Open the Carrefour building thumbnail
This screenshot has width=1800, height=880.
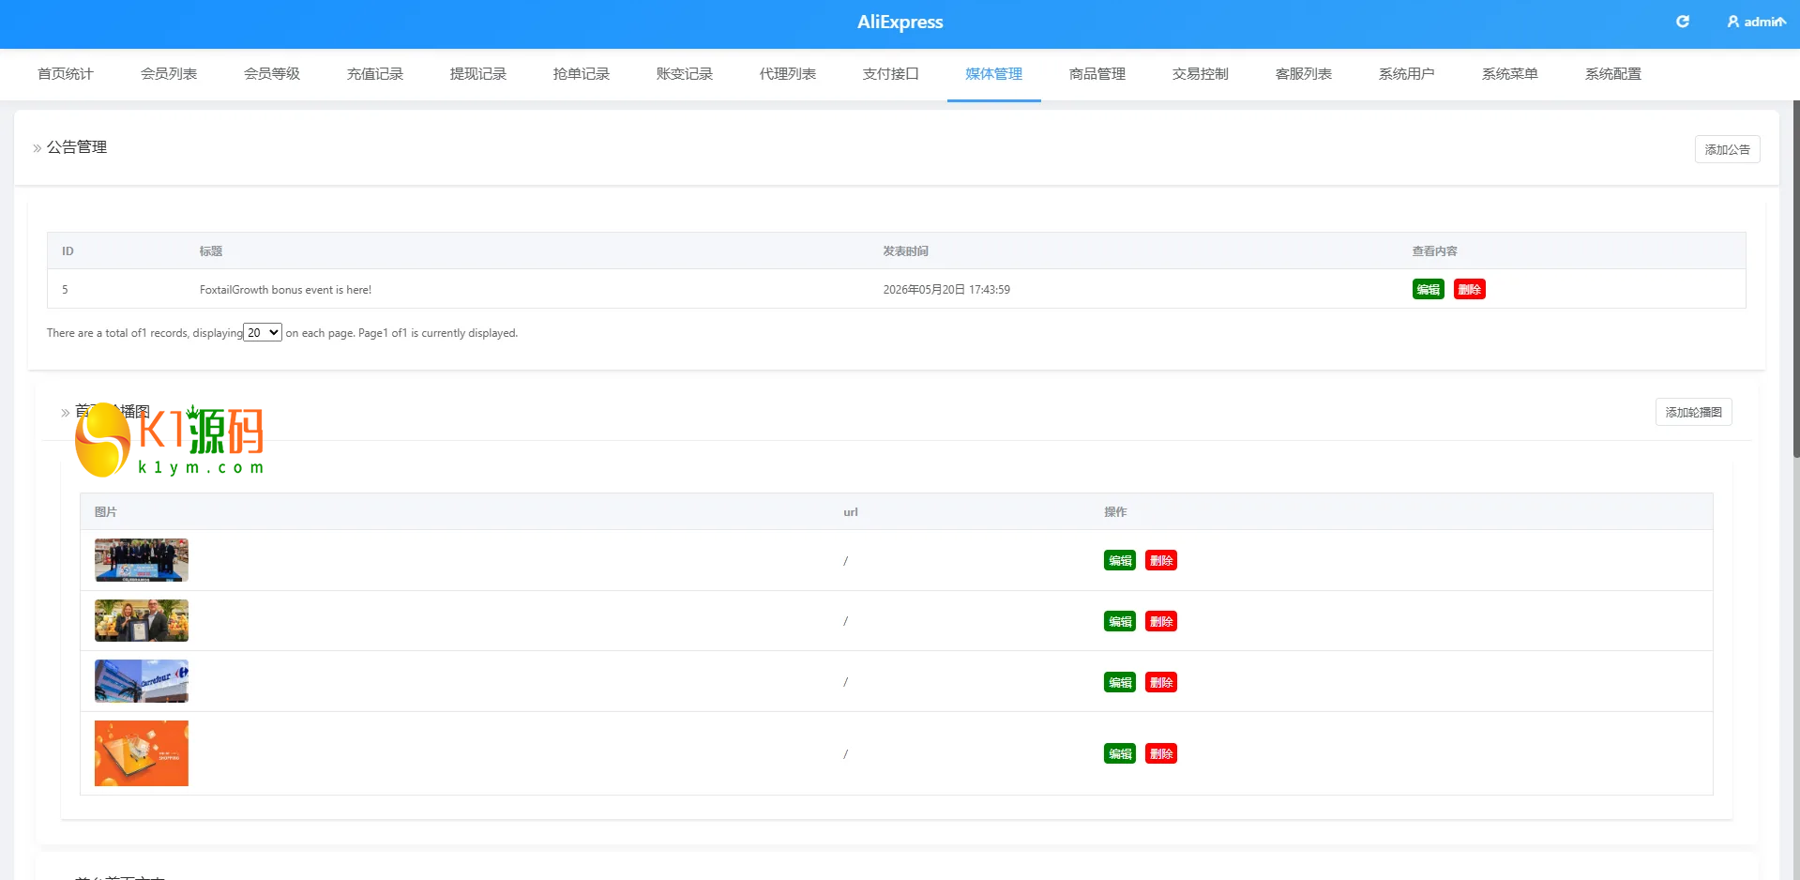pyautogui.click(x=142, y=681)
